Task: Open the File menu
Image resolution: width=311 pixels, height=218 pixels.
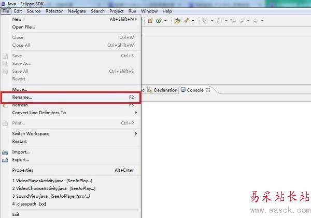Action: (6, 11)
